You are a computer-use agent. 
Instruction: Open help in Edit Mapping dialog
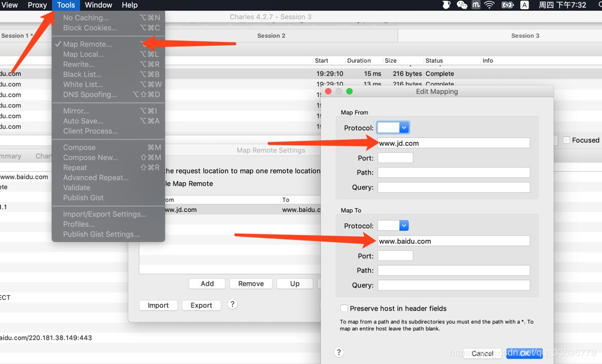[338, 352]
